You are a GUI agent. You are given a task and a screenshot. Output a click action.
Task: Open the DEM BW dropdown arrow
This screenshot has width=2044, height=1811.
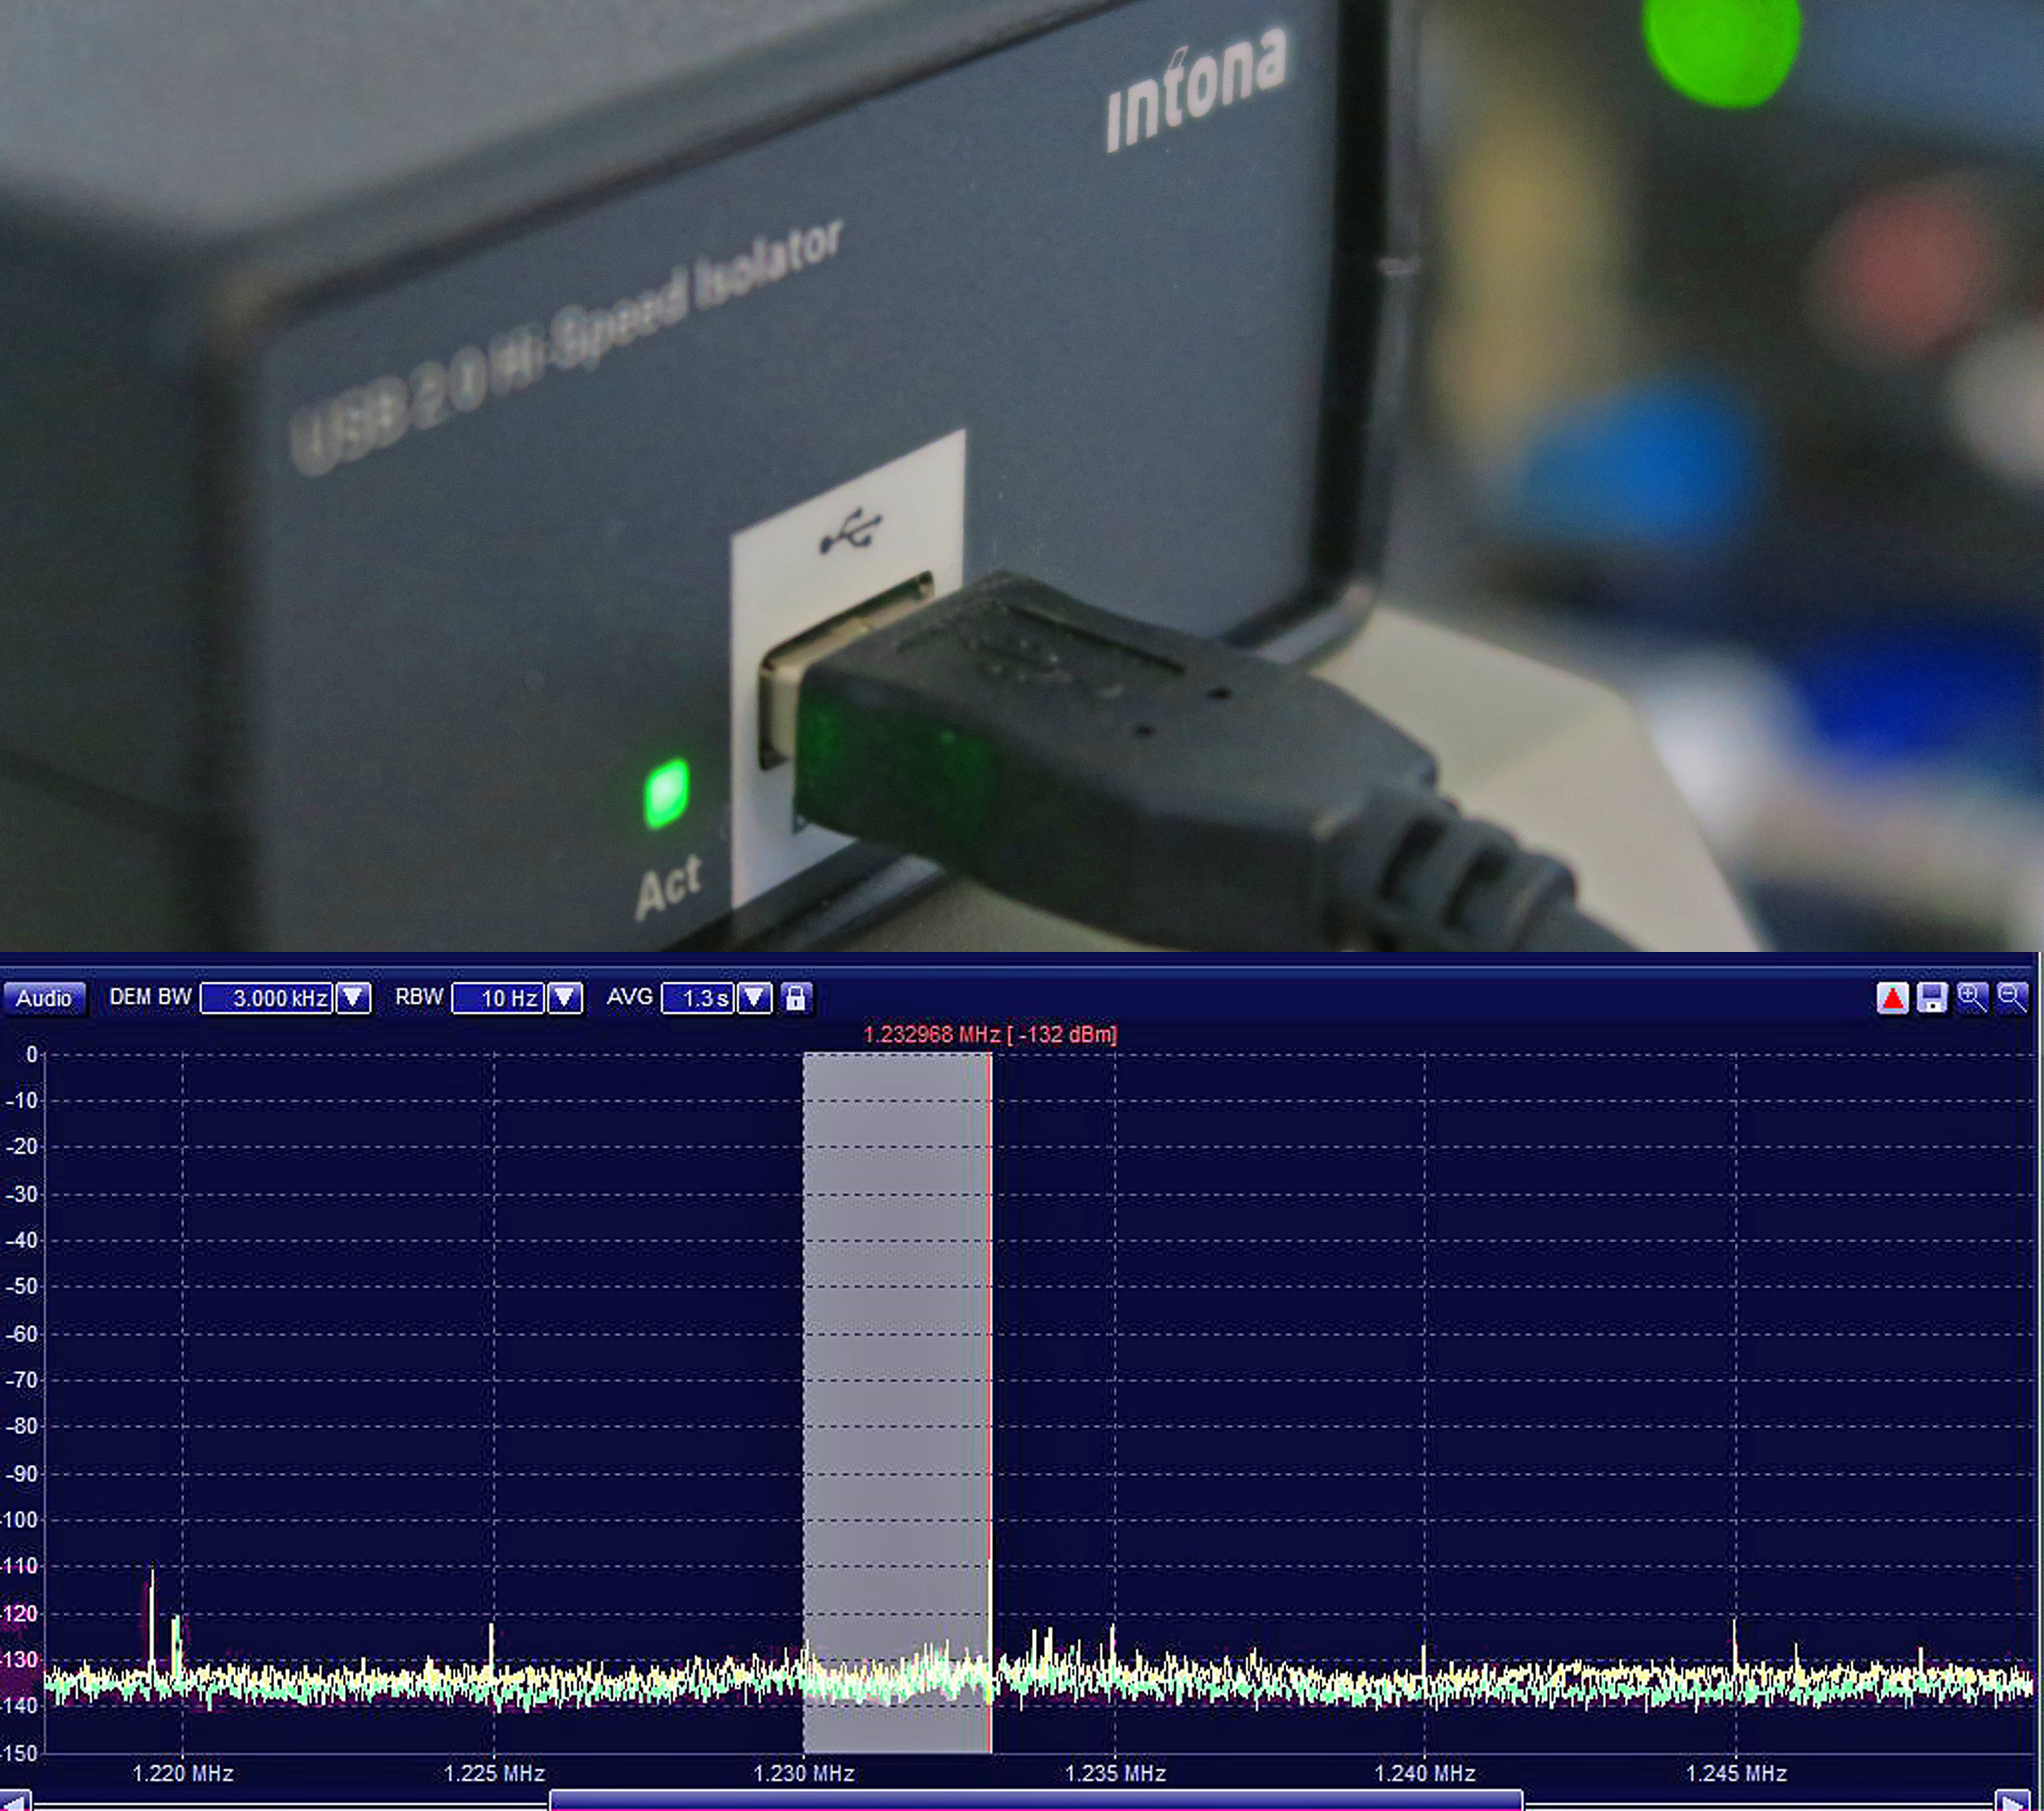[x=353, y=998]
